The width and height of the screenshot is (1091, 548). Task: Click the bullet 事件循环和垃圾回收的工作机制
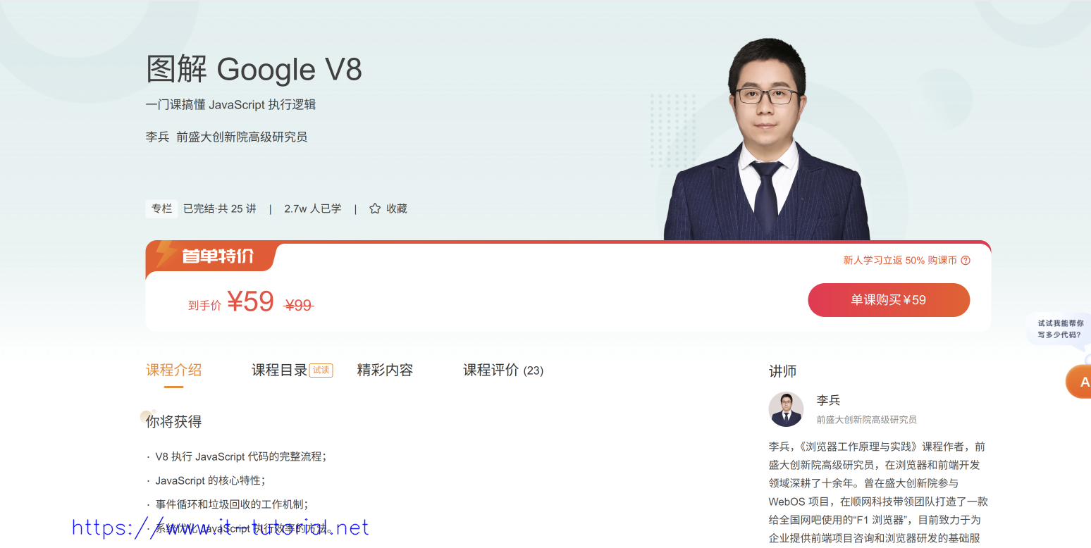[x=232, y=504]
